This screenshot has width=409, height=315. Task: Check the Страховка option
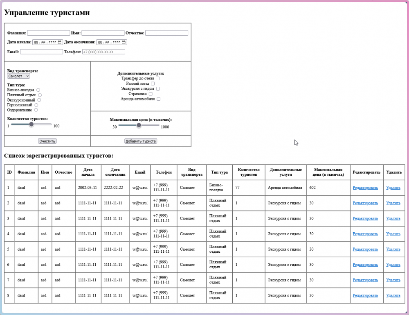click(151, 94)
